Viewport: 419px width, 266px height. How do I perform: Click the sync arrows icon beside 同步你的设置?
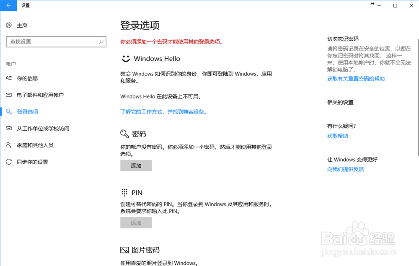point(9,162)
